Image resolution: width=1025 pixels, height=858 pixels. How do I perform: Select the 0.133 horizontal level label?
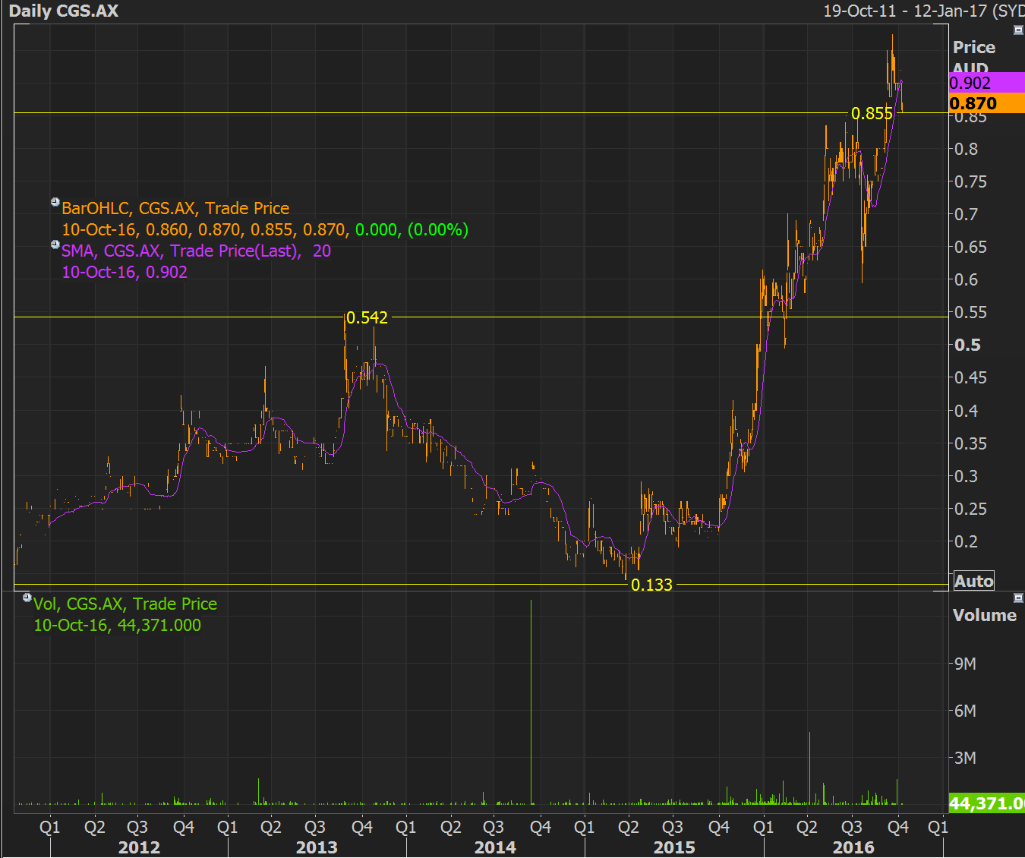coord(651,585)
